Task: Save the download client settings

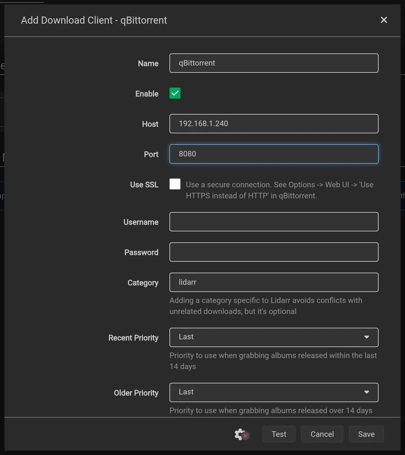Action: click(366, 434)
